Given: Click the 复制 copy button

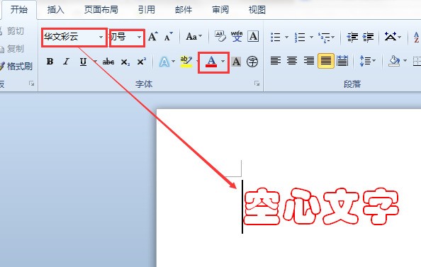Looking at the screenshot, I should tap(12, 49).
